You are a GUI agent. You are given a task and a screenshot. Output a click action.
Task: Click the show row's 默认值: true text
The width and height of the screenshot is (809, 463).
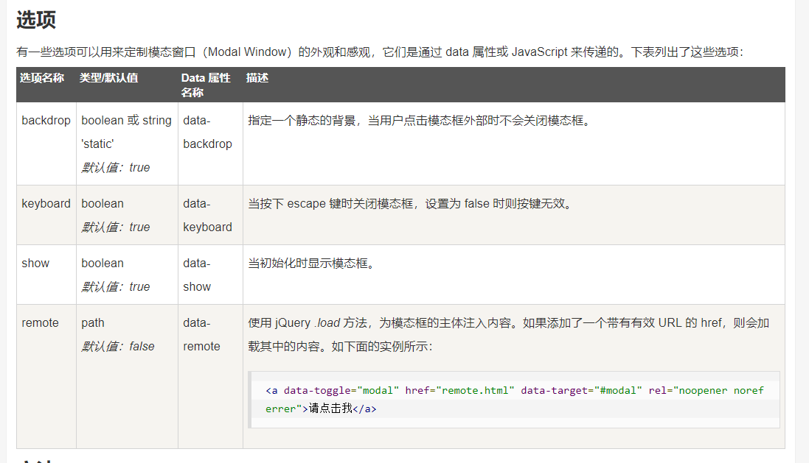pyautogui.click(x=116, y=287)
